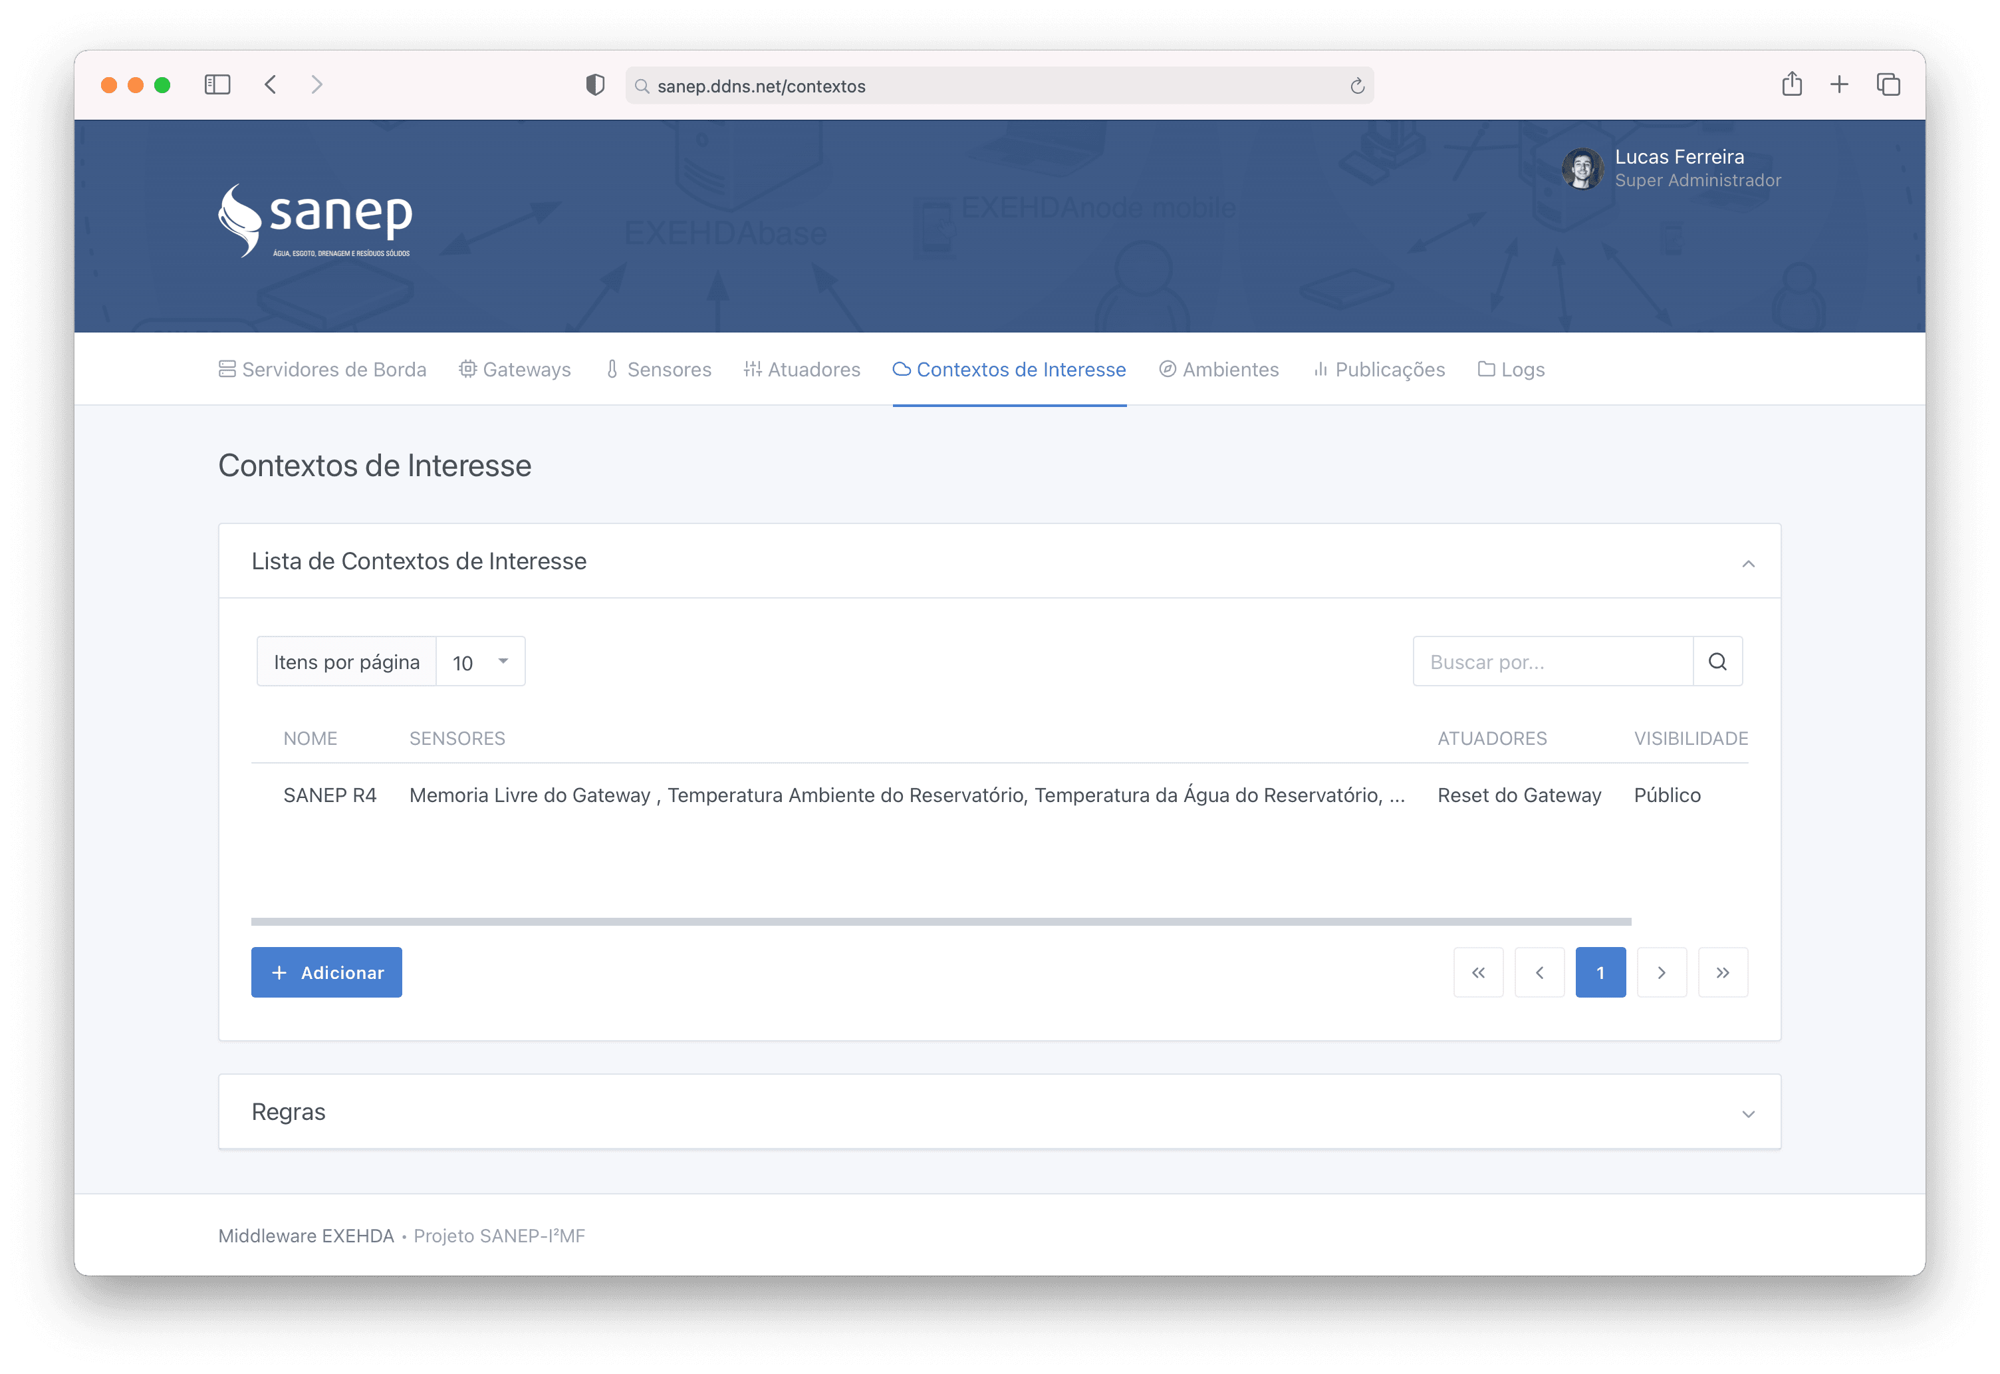2000x1374 pixels.
Task: Click the Safari share icon
Action: [1792, 84]
